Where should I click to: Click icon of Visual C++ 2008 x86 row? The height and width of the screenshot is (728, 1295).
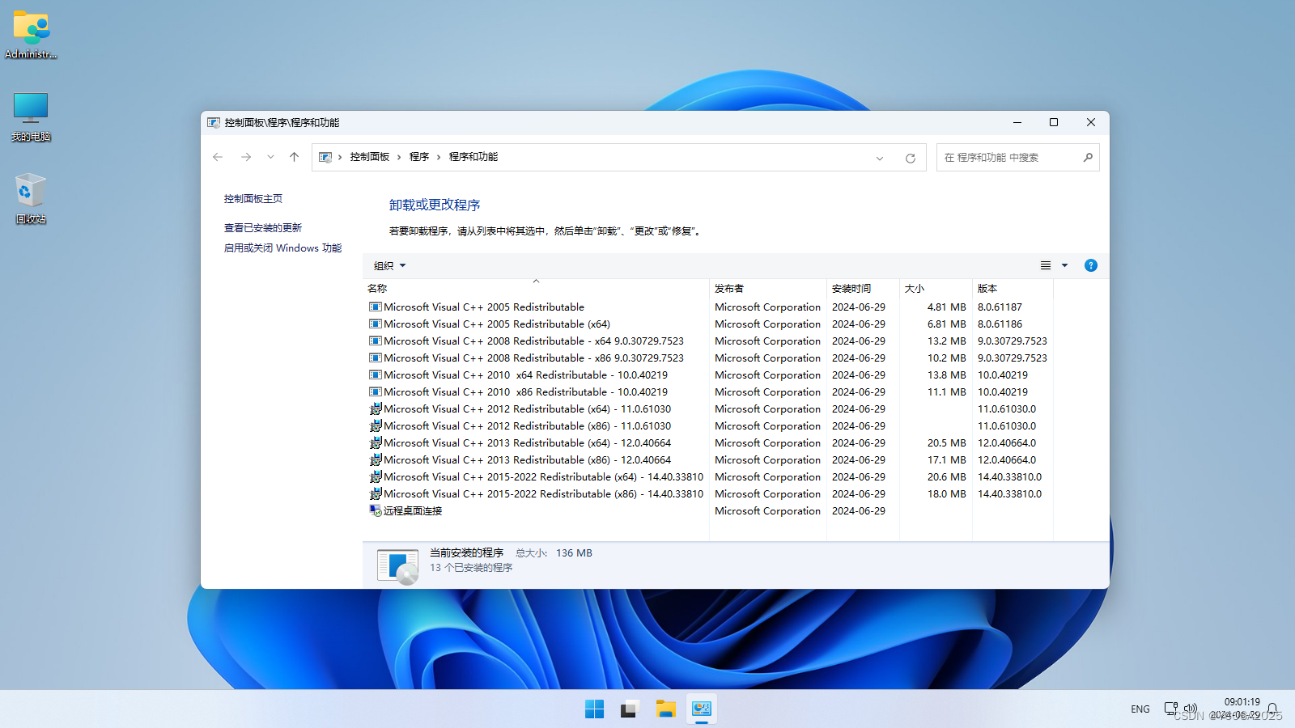376,358
